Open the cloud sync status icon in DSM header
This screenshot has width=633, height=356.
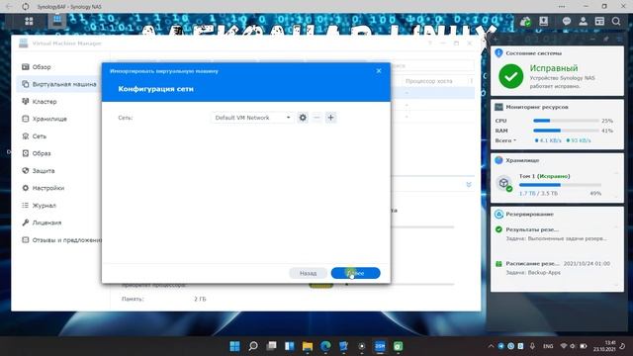click(x=525, y=22)
